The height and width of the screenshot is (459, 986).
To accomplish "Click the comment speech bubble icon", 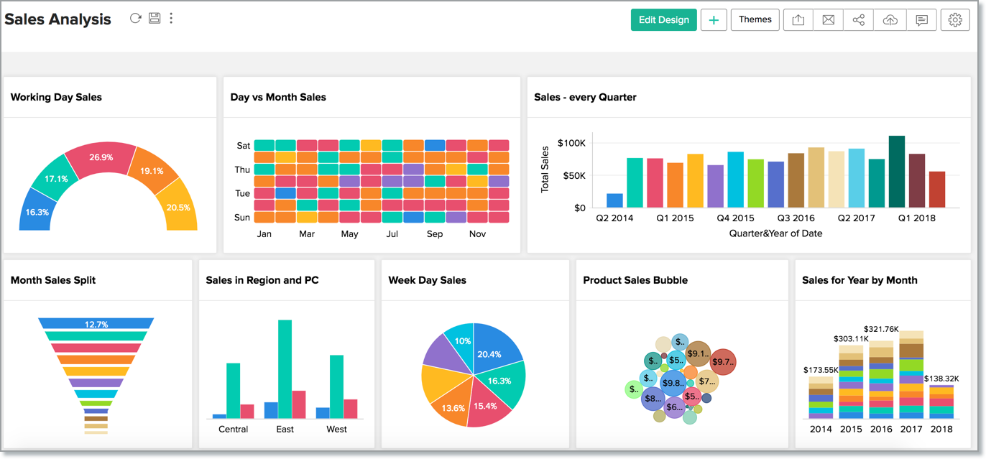I will (x=921, y=20).
